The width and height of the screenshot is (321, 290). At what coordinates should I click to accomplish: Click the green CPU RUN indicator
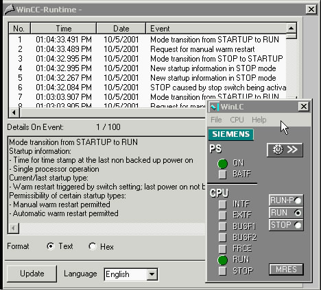[x=222, y=260]
